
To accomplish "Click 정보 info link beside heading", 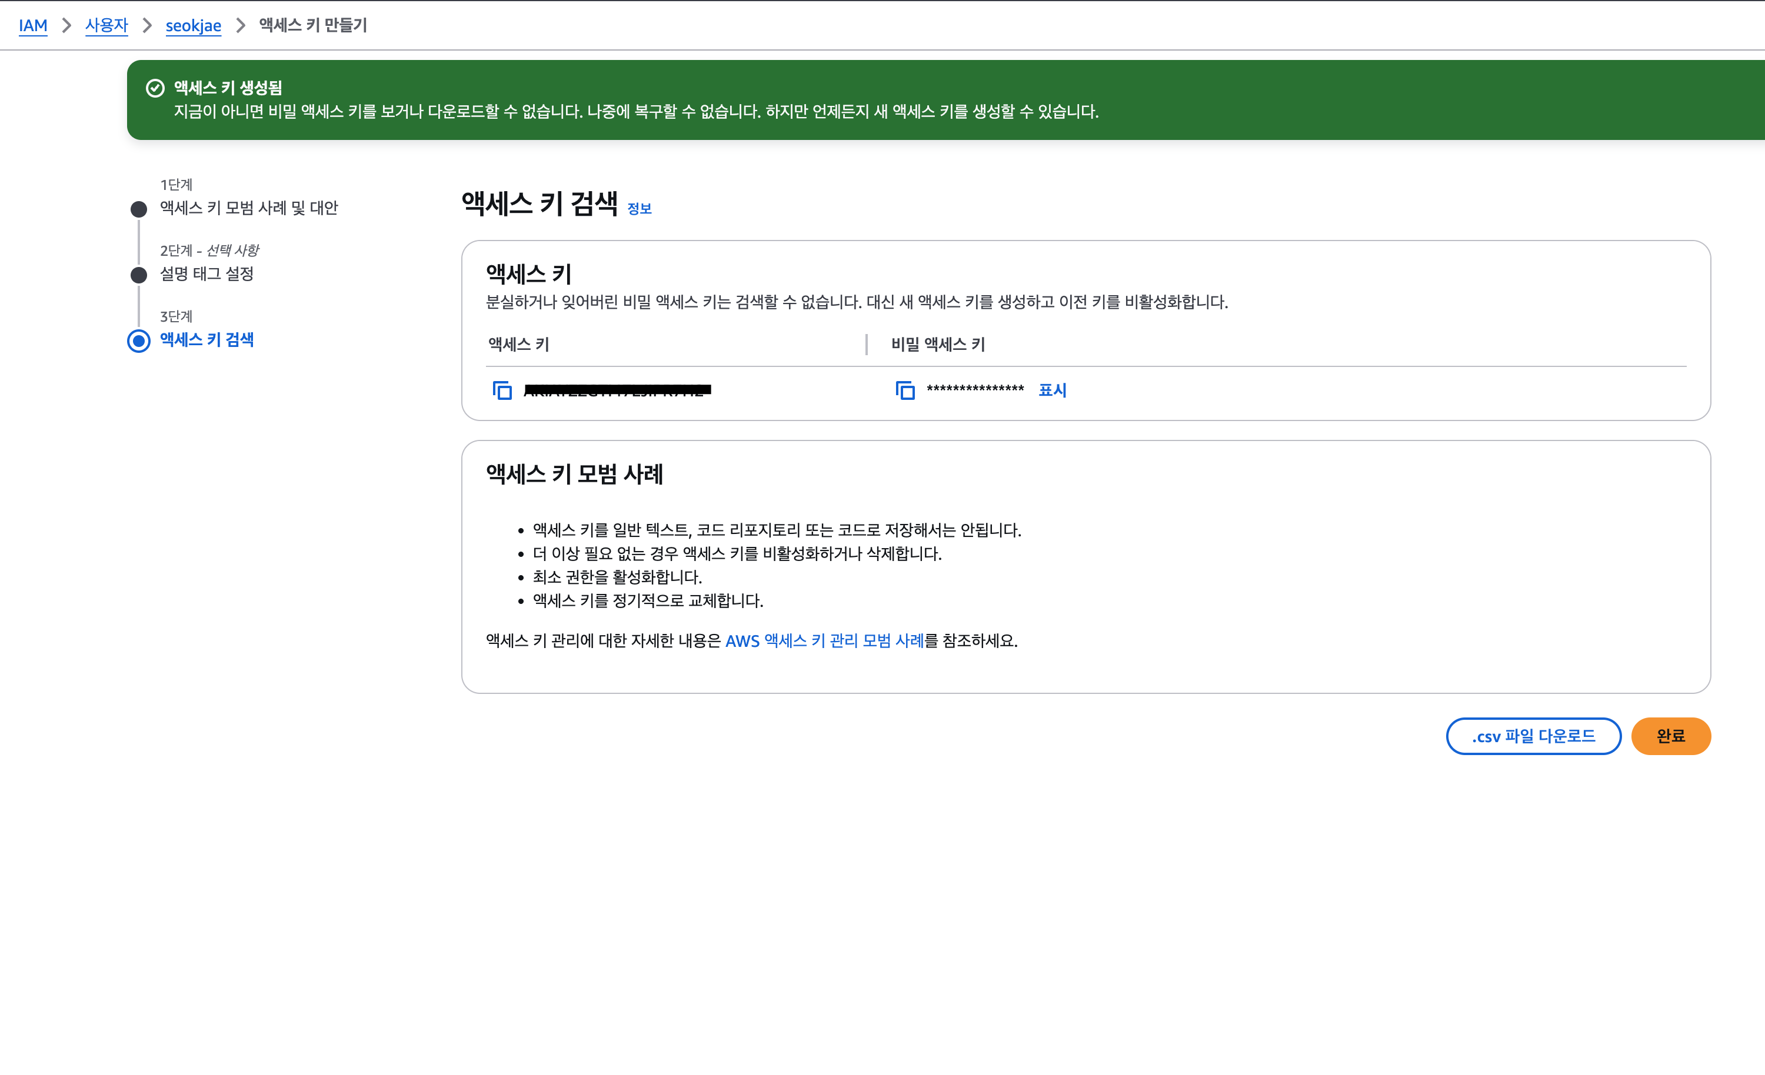I will (x=639, y=209).
